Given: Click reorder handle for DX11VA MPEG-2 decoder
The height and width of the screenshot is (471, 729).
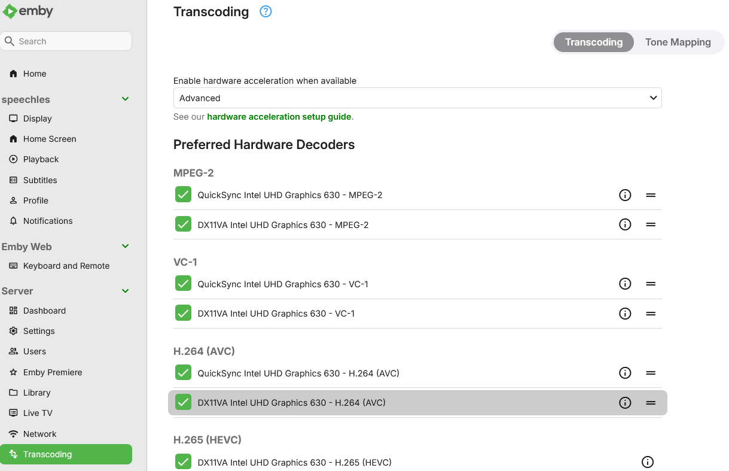Looking at the screenshot, I should pos(651,225).
